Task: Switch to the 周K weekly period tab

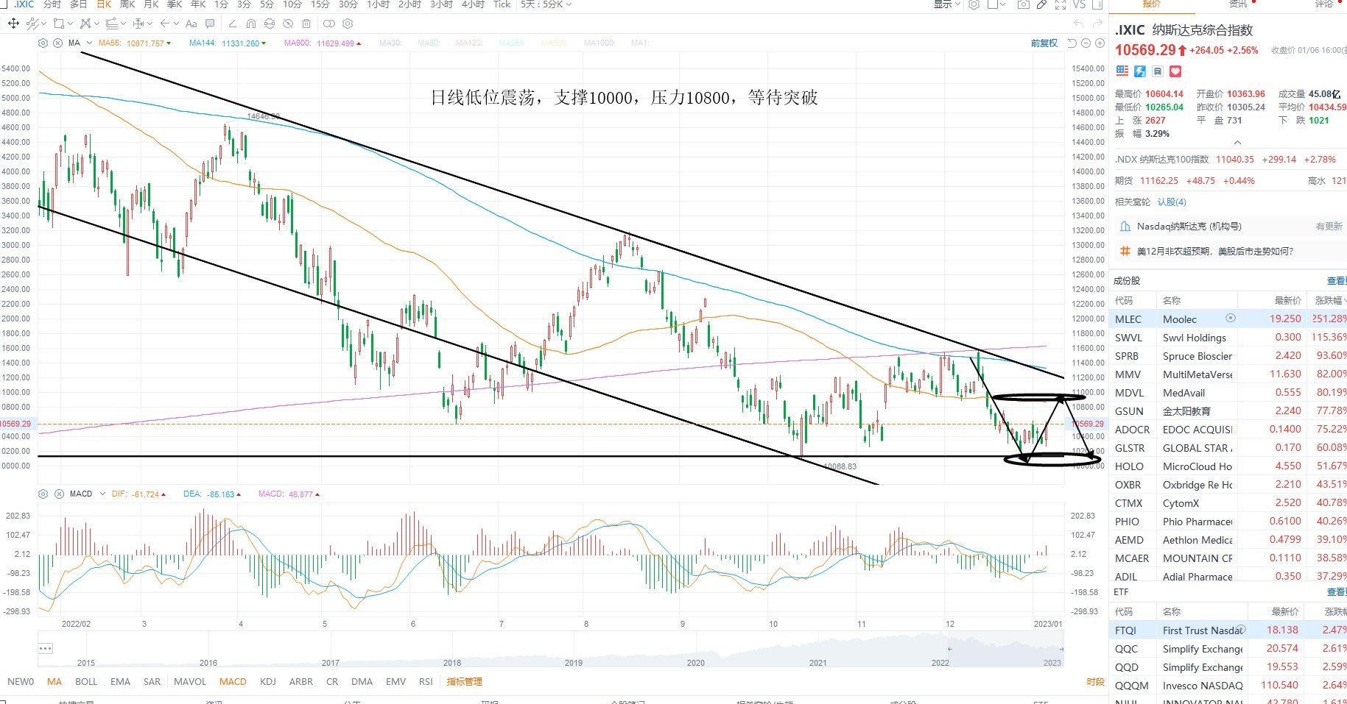Action: pyautogui.click(x=127, y=4)
